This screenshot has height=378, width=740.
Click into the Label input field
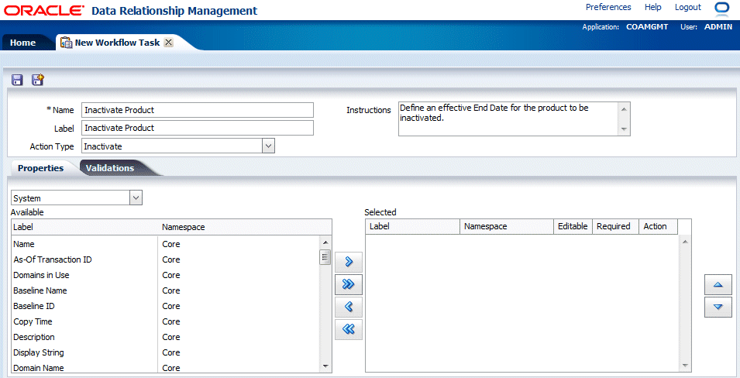(198, 128)
